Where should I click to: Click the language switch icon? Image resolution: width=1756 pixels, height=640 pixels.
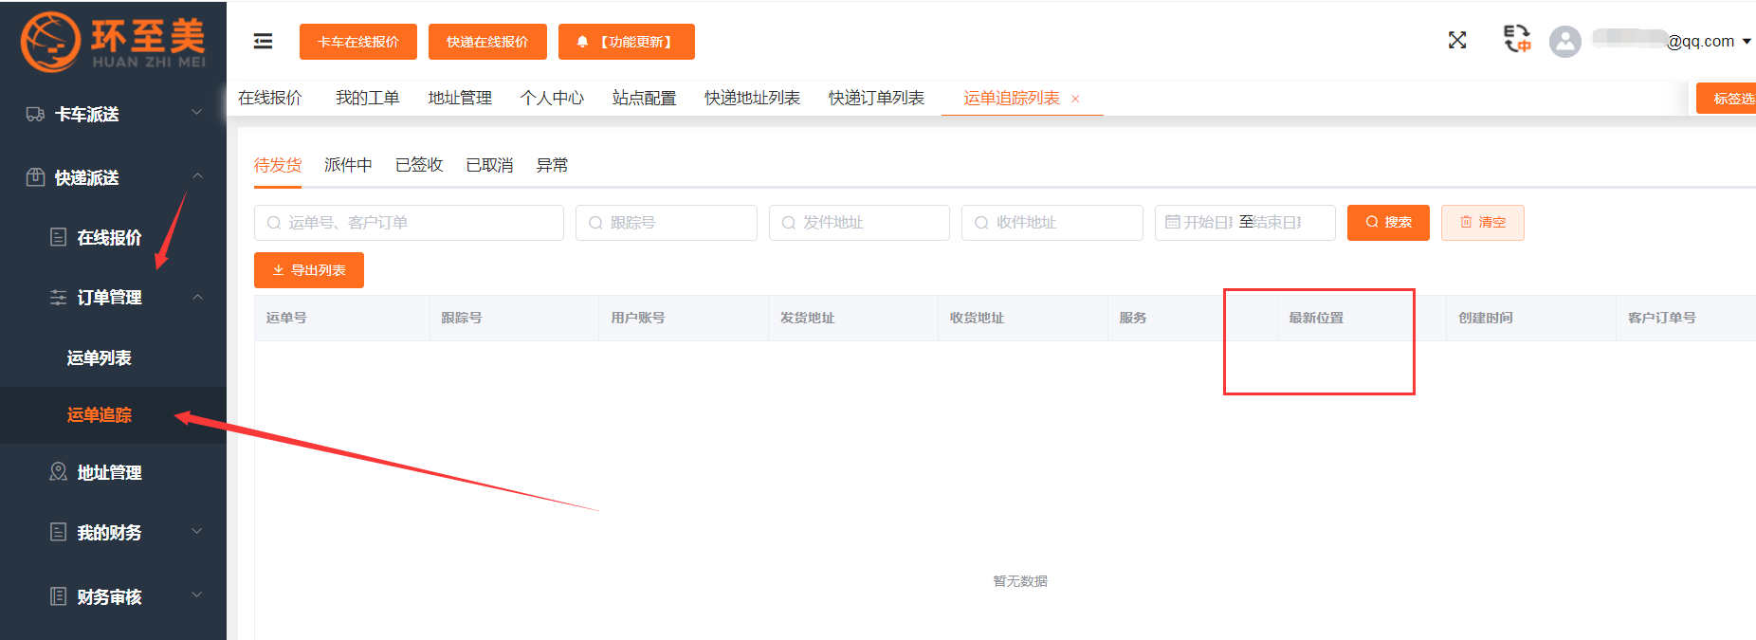pos(1517,39)
